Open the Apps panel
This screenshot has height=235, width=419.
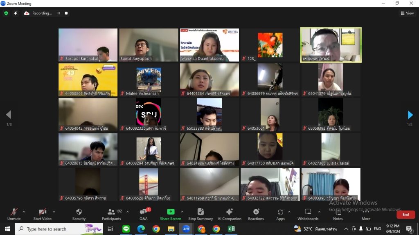[x=280, y=215]
